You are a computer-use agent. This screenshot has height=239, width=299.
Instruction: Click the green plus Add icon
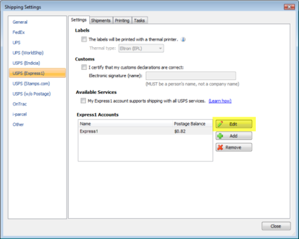click(x=220, y=136)
